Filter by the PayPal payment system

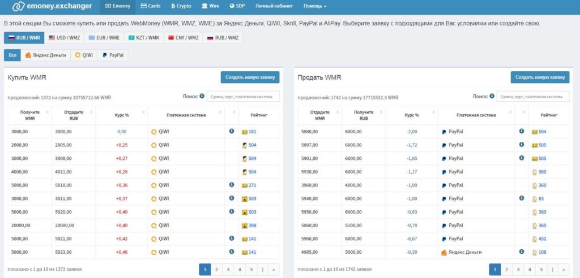click(x=113, y=55)
